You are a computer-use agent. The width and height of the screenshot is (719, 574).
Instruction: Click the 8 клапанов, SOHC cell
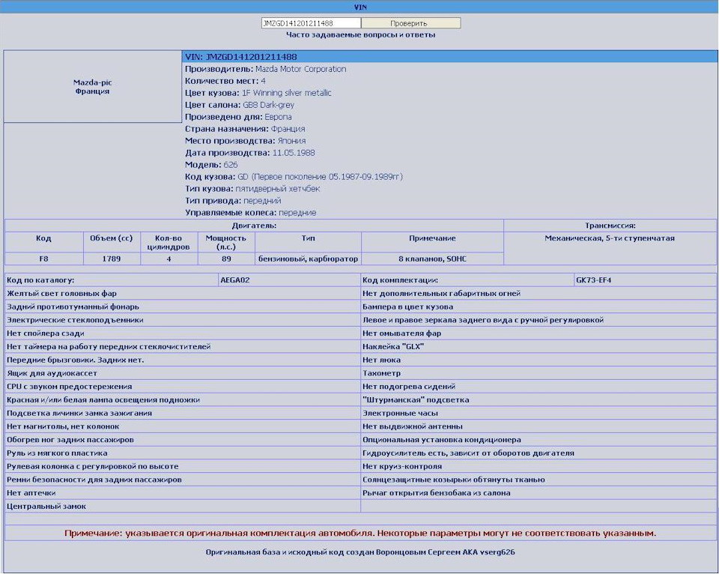click(x=432, y=259)
